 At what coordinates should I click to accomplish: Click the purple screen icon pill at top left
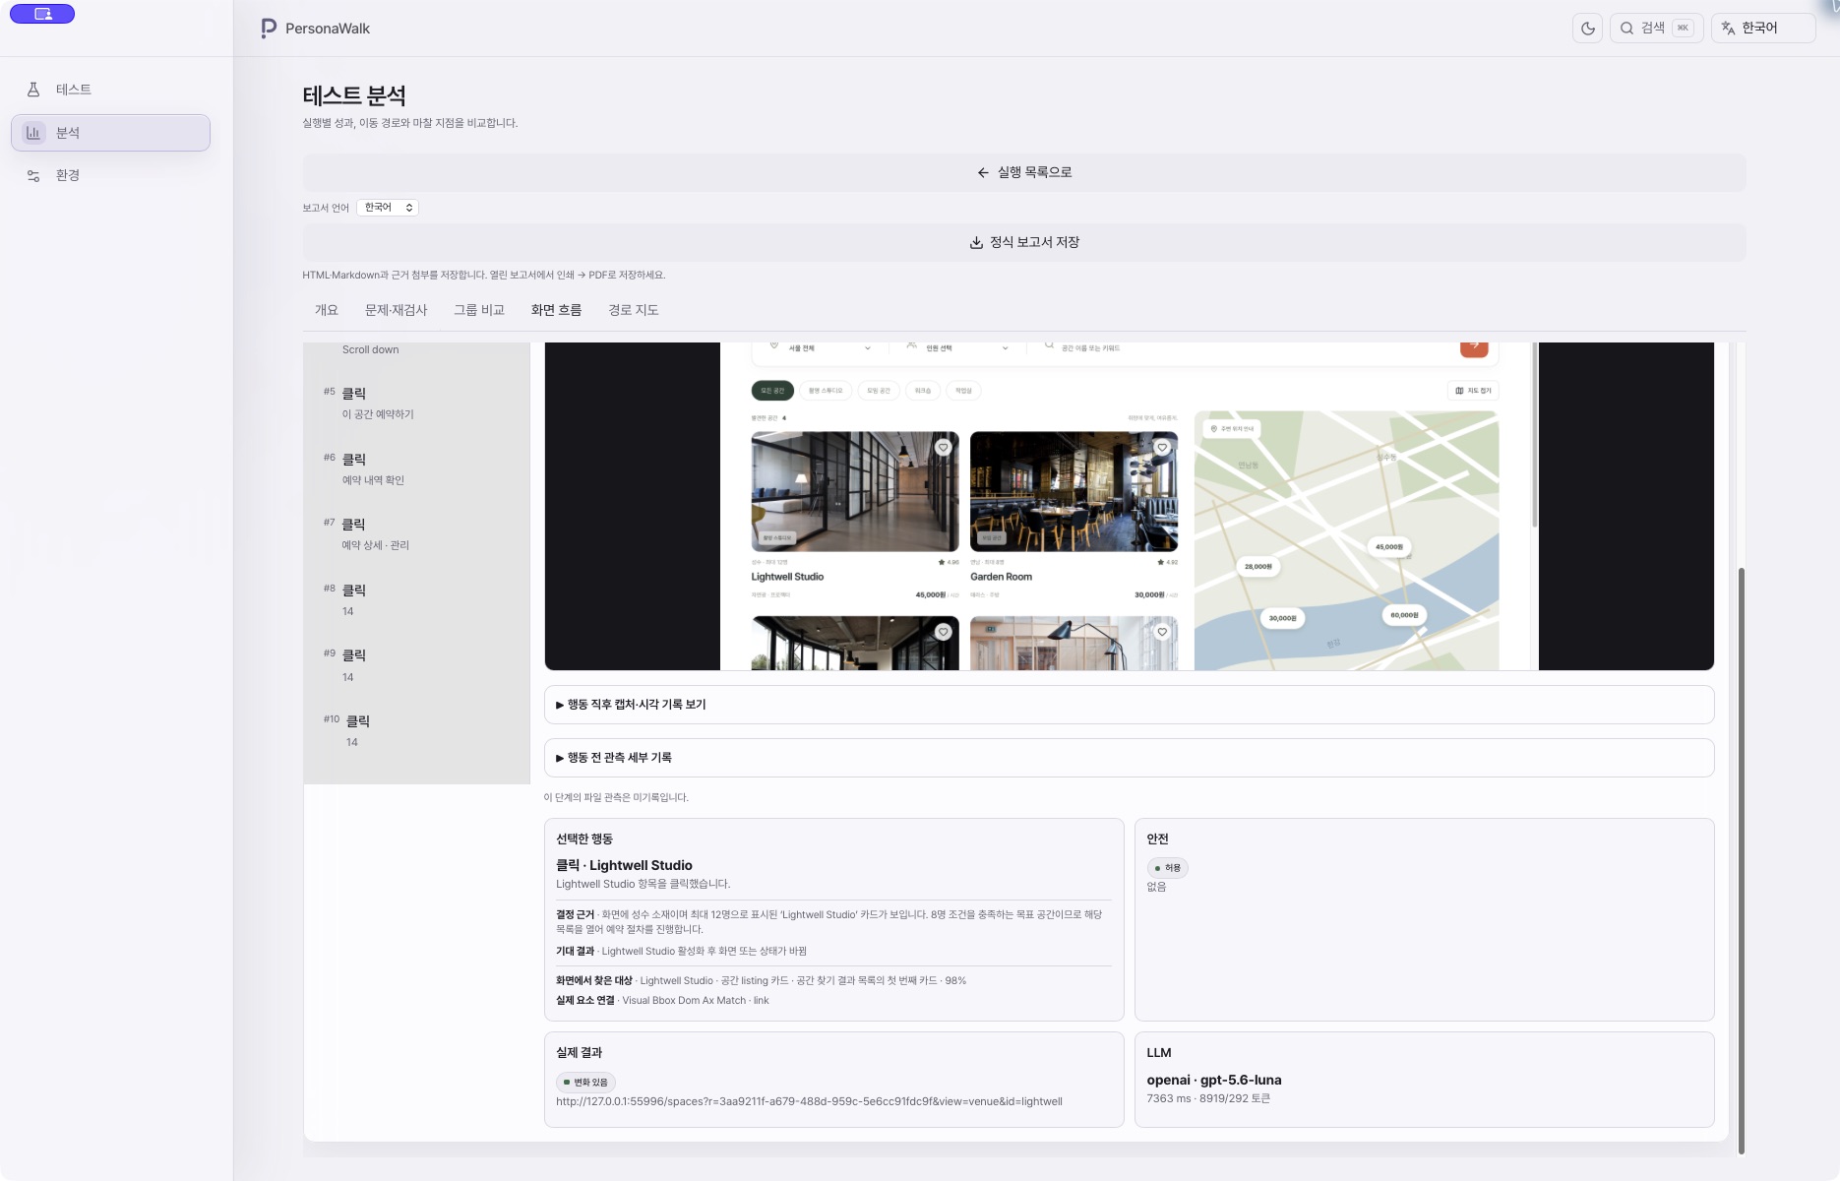[x=42, y=14]
